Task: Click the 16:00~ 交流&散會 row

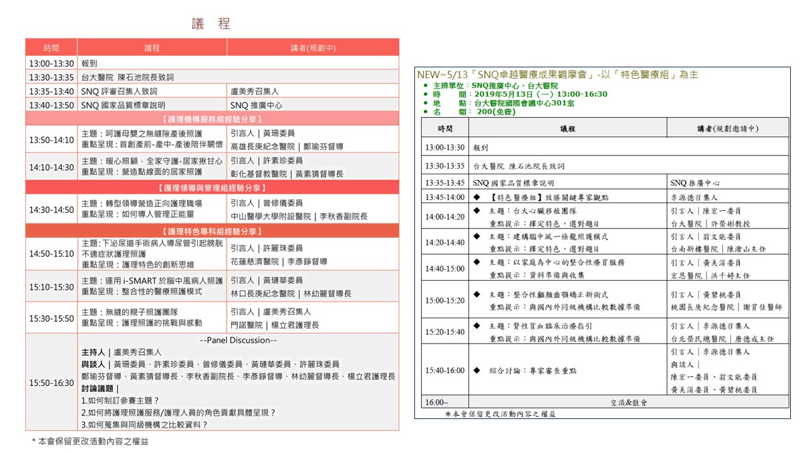Action: 605,402
